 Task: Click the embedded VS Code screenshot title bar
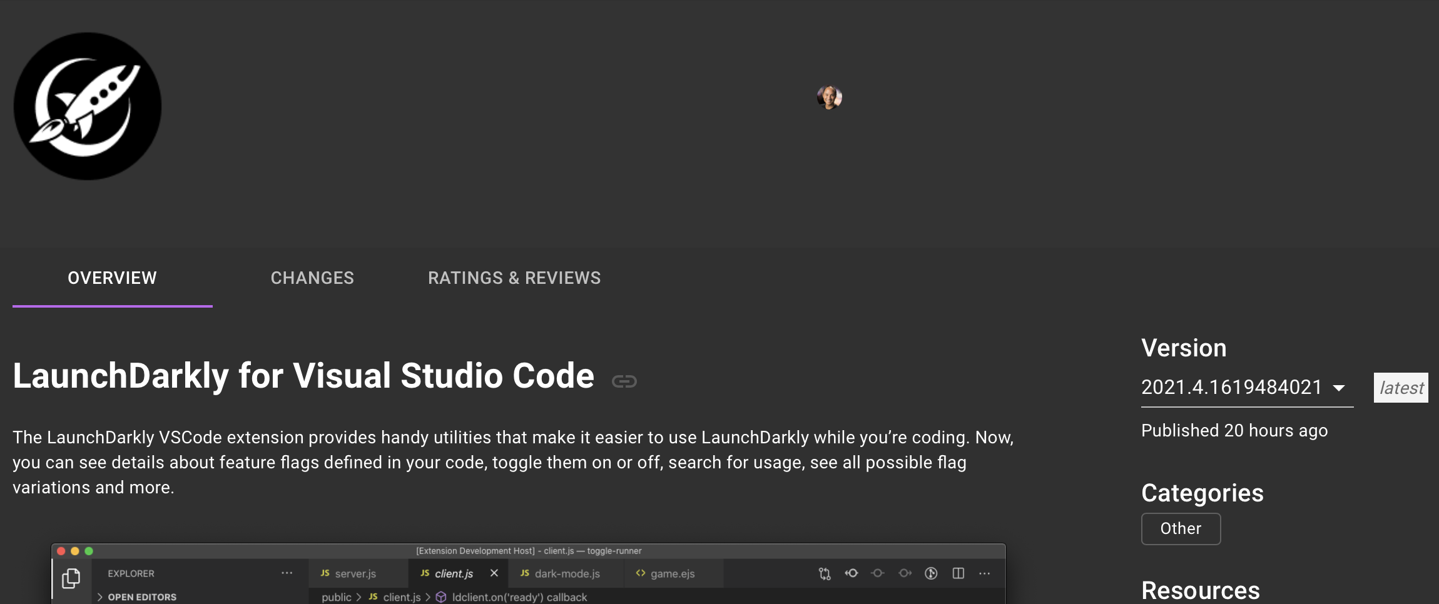pos(529,551)
